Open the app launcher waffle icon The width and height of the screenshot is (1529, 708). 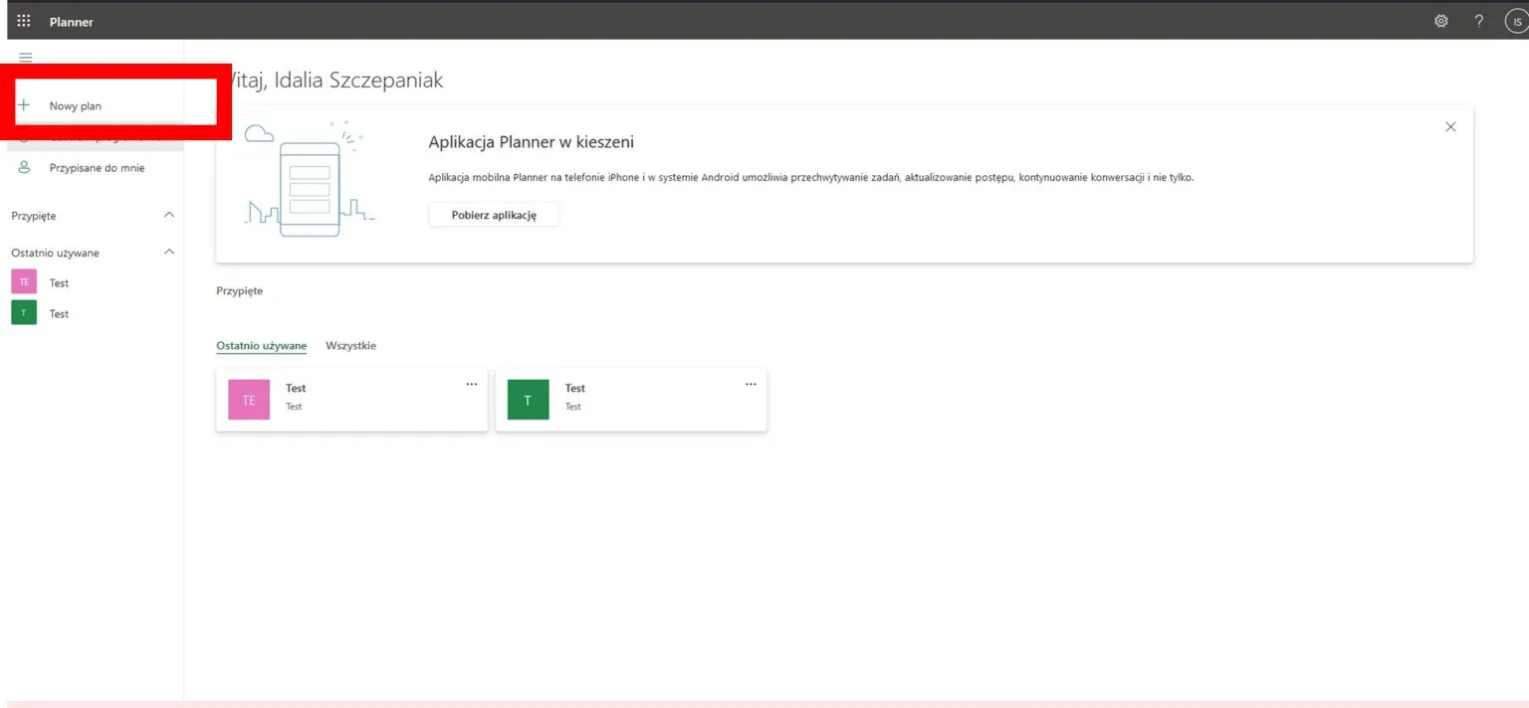pyautogui.click(x=24, y=21)
